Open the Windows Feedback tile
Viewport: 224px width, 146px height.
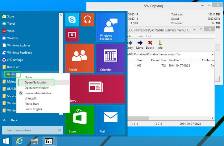point(110,27)
